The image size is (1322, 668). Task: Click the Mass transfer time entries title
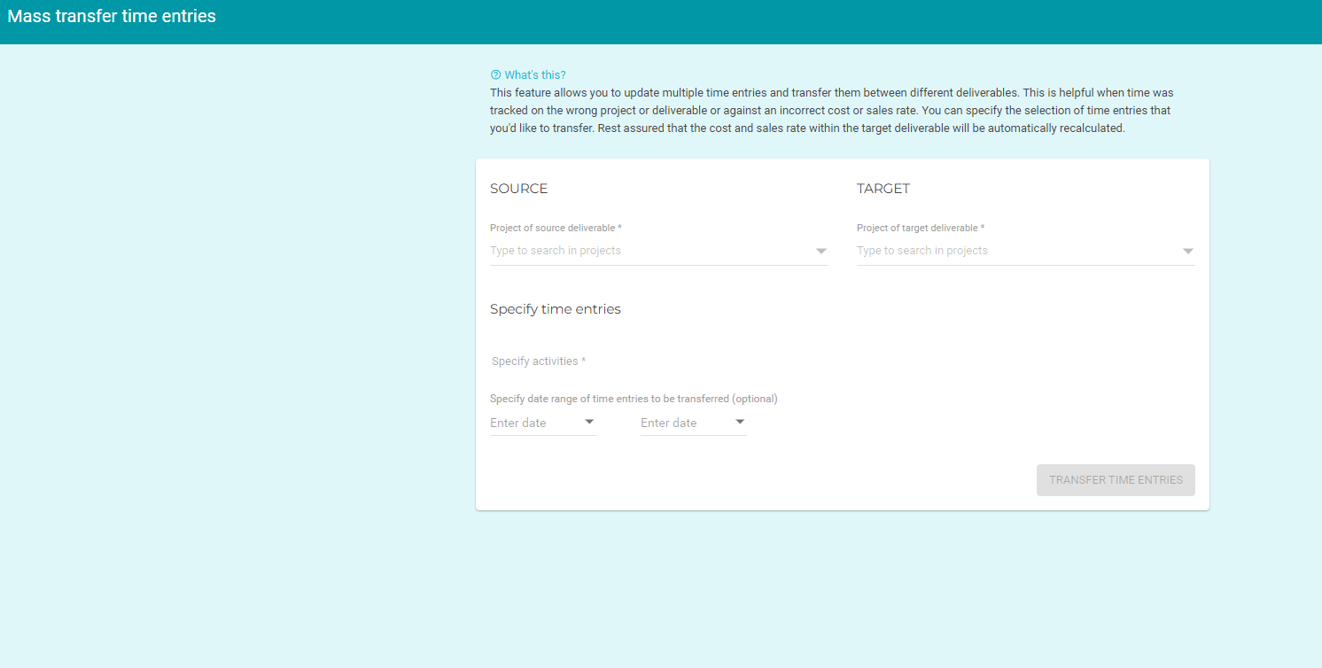tap(112, 16)
